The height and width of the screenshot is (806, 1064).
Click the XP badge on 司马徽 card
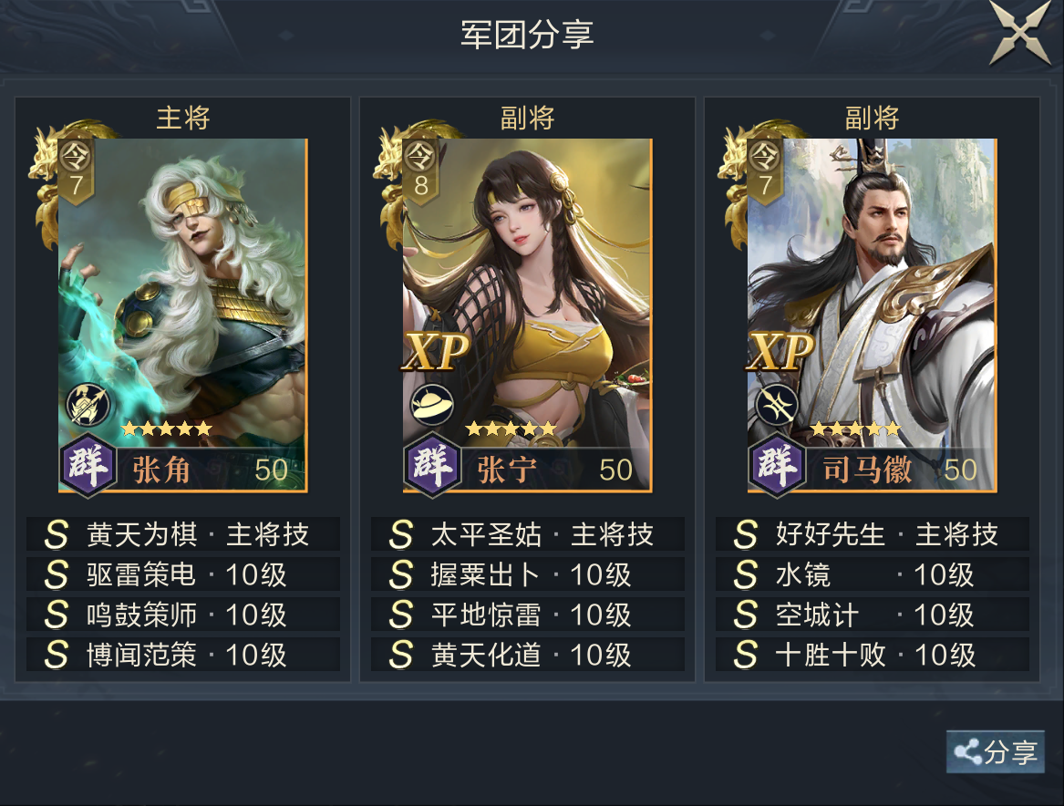[x=780, y=351]
